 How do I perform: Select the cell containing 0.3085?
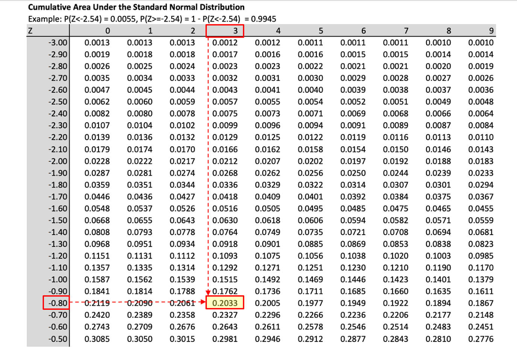coord(97,339)
